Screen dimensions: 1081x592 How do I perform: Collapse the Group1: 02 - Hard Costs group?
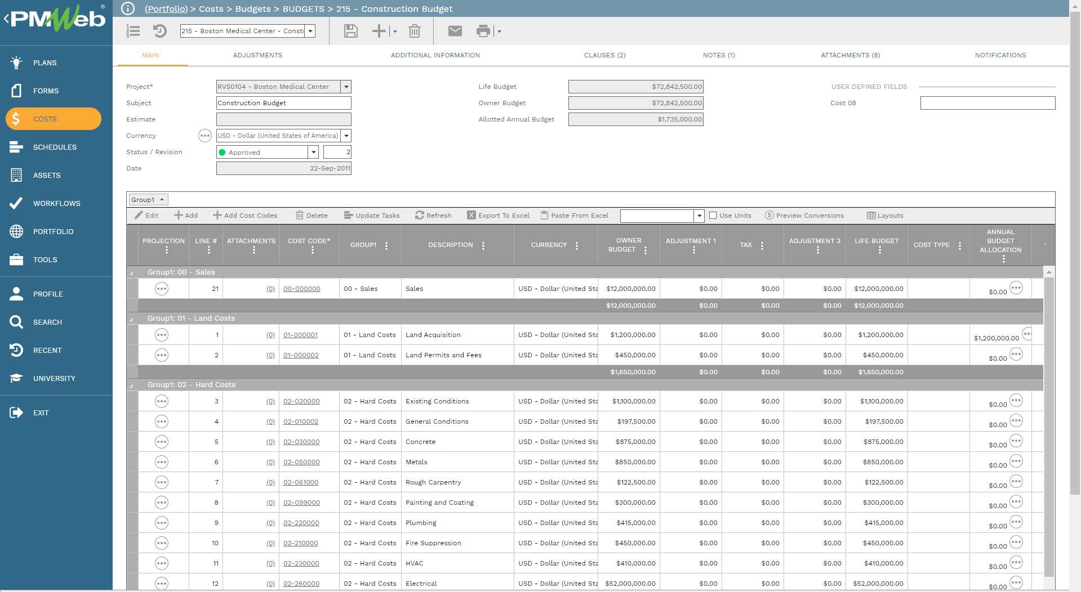click(x=132, y=385)
